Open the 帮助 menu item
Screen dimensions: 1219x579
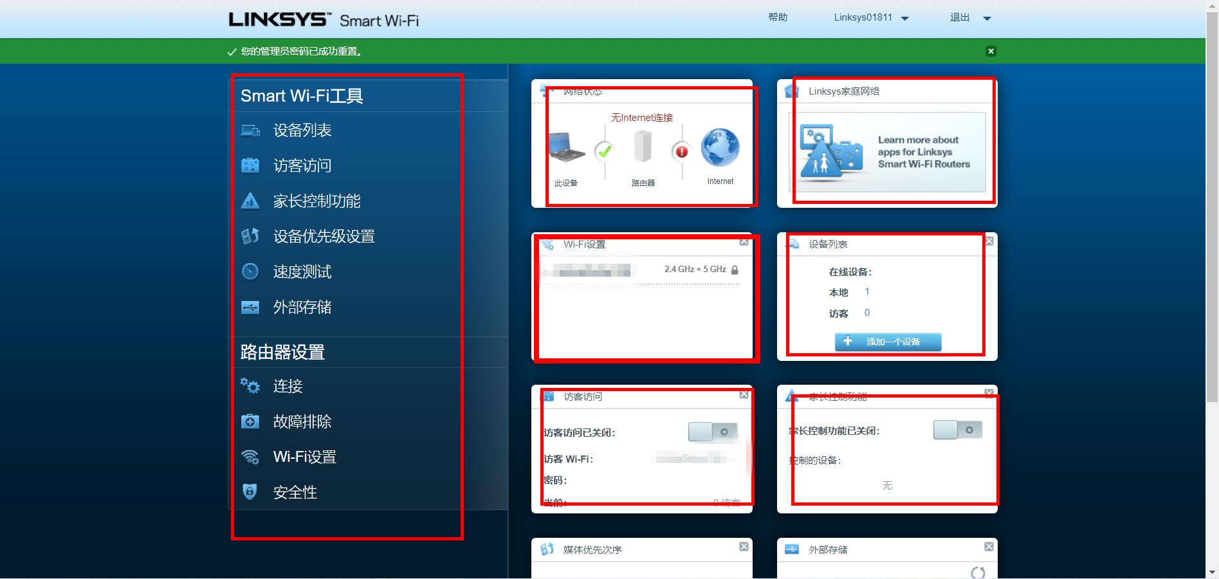tap(776, 17)
